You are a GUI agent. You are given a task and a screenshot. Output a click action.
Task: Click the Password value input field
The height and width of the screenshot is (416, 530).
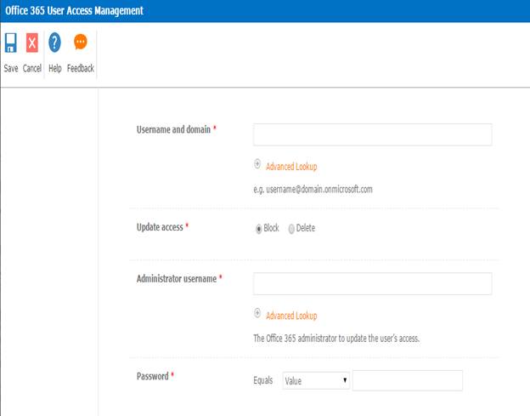[x=407, y=380]
